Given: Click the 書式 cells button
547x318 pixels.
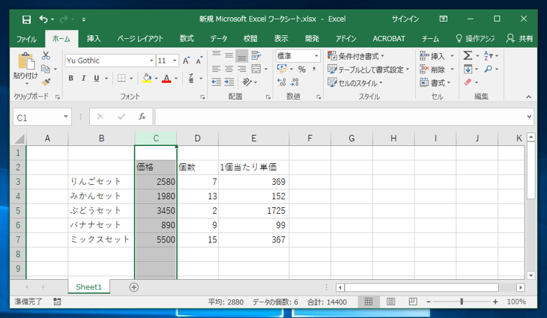Looking at the screenshot, I should [x=435, y=83].
